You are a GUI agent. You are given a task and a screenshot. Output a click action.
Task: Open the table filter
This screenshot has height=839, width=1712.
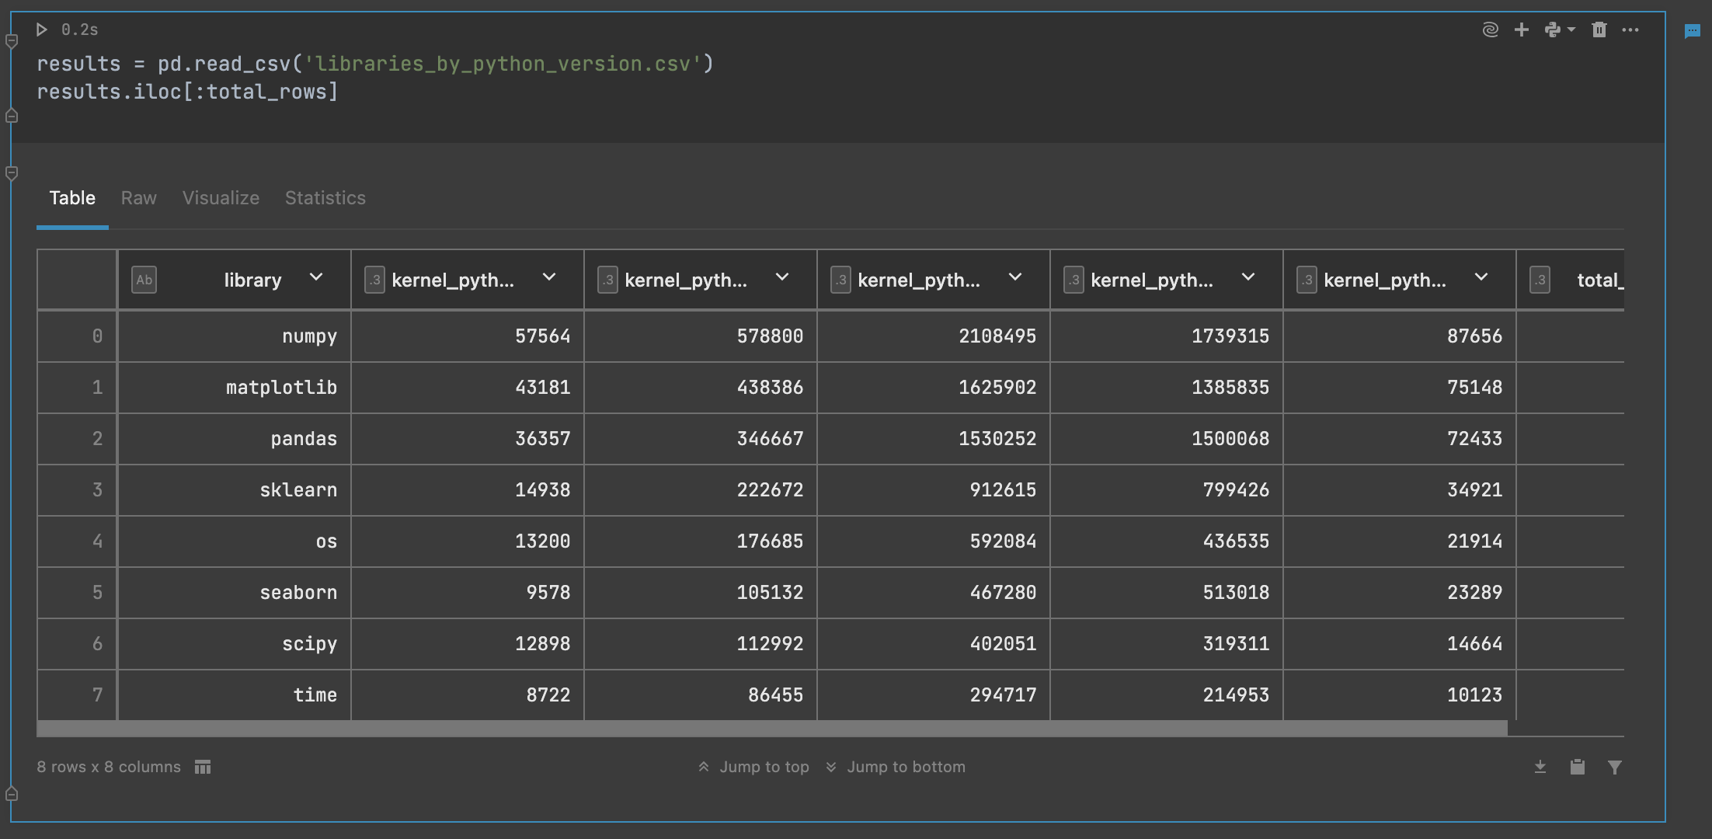coord(1615,768)
